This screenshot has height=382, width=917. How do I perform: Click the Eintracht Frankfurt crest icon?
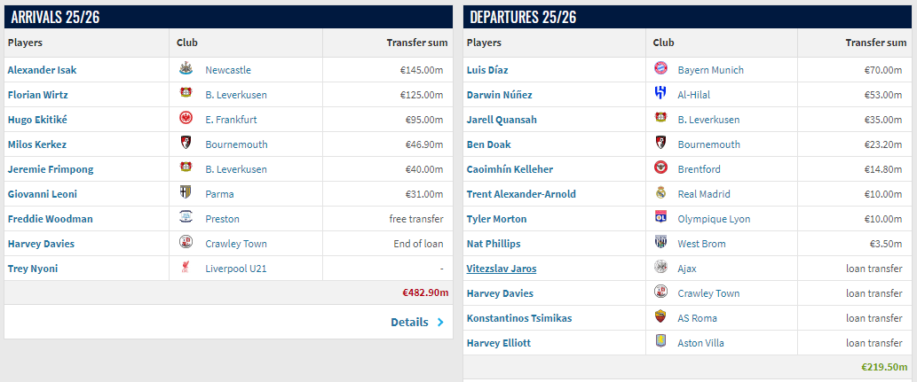click(186, 119)
